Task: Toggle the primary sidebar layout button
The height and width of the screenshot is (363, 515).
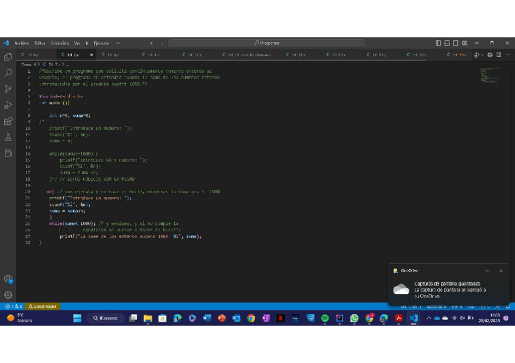Action: pos(438,43)
